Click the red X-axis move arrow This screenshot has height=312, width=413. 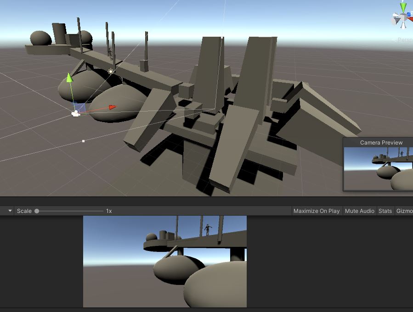(112, 107)
